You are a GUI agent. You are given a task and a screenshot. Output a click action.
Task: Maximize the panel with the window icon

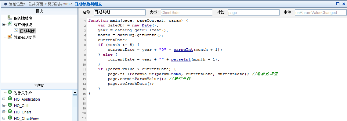(x=338, y=4)
